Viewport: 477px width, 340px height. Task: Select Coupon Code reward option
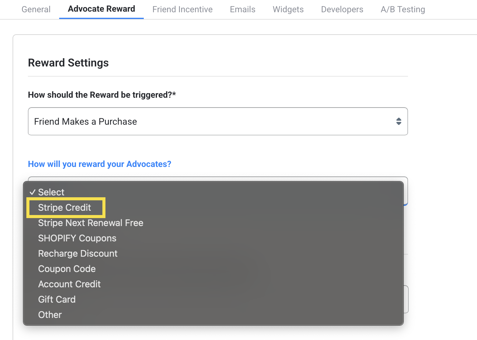[x=213, y=269]
